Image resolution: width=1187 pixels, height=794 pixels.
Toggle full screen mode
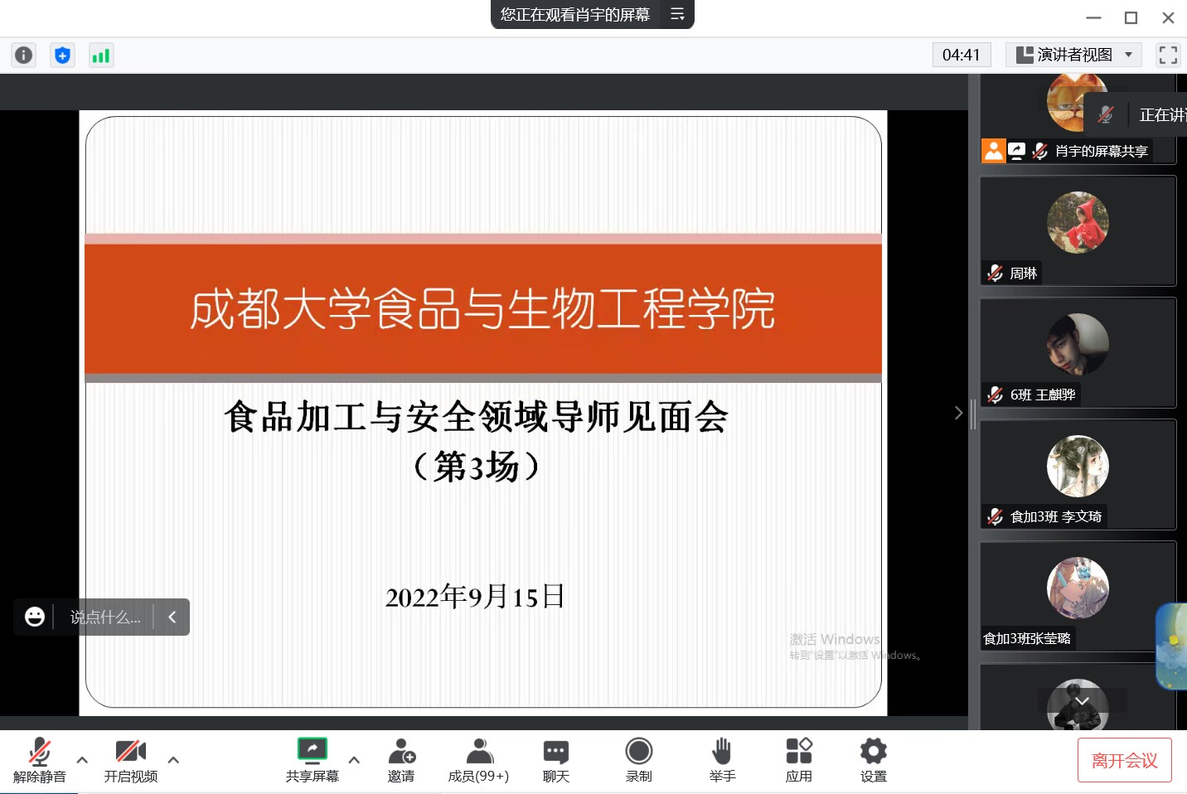point(1168,56)
